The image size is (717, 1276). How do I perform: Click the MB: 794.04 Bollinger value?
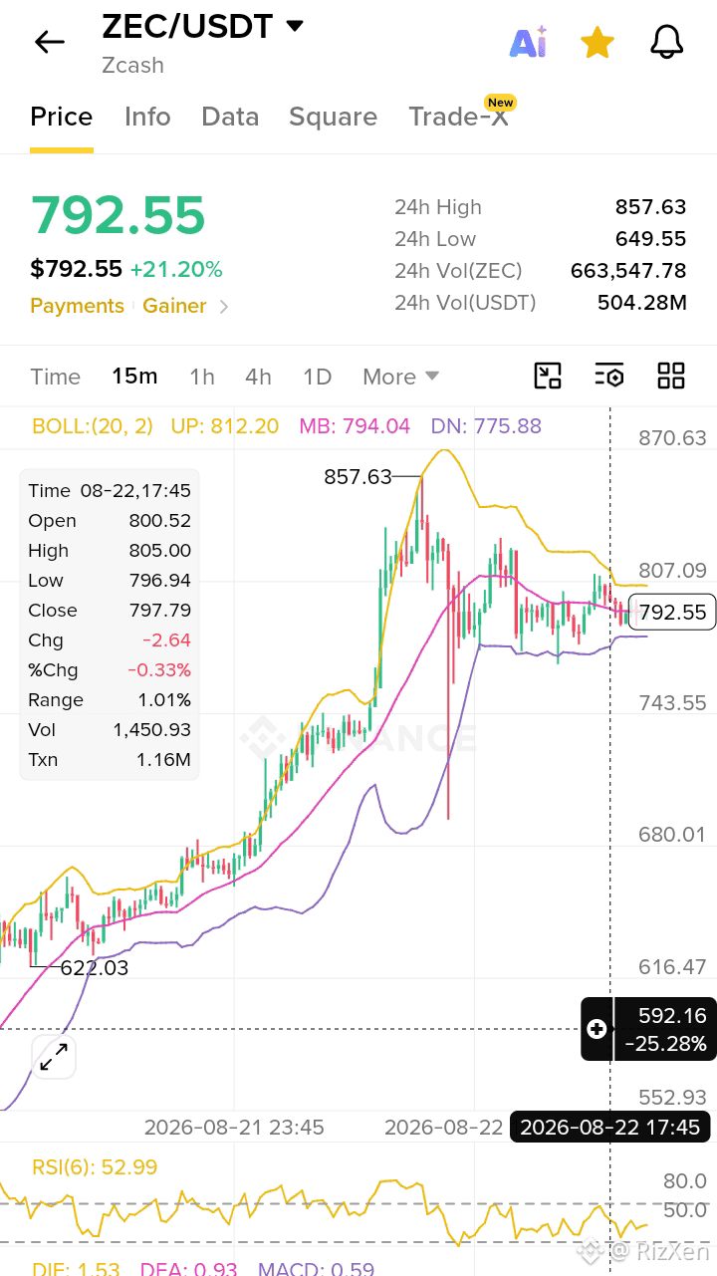355,426
